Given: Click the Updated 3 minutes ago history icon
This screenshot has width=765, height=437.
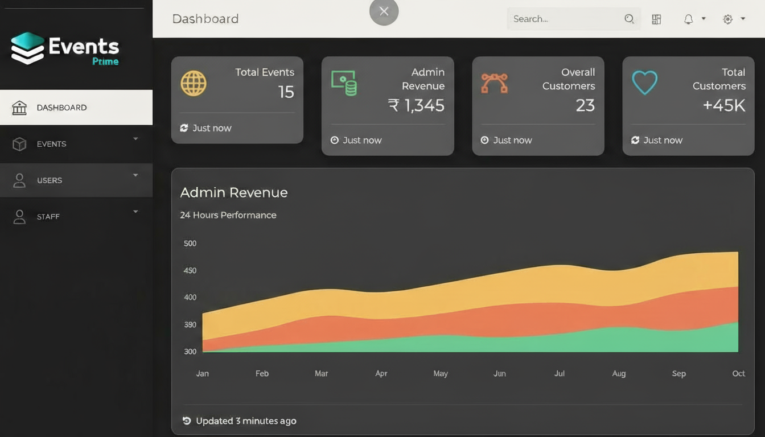Looking at the screenshot, I should pos(186,421).
